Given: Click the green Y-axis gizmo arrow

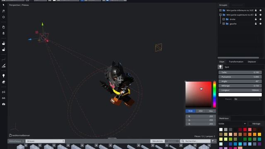Looking at the screenshot, I should click(x=42, y=24).
